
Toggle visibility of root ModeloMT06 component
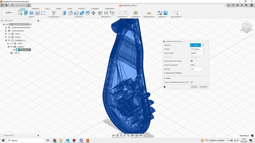pos(7,24)
